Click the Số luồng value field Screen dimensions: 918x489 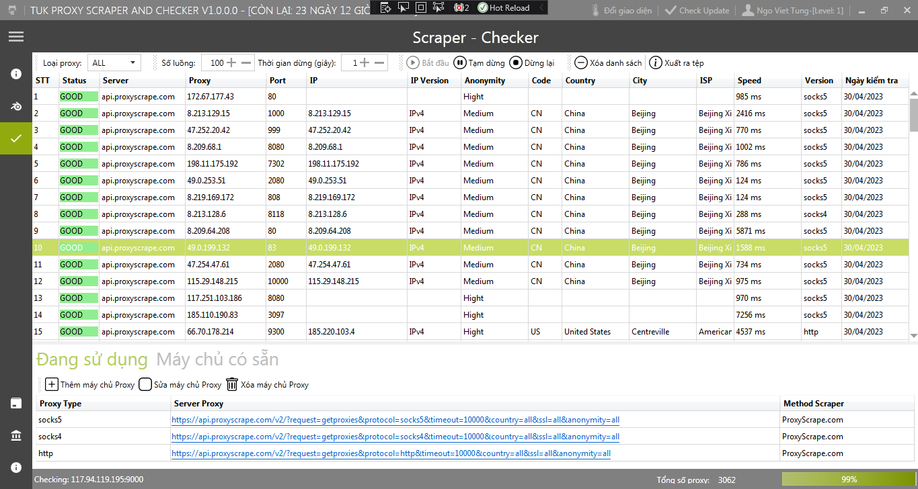(x=213, y=62)
